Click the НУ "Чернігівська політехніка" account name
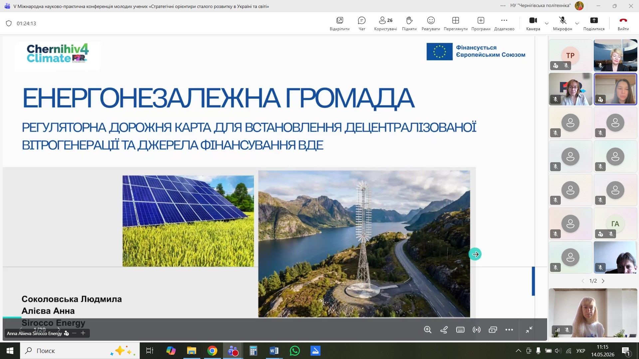639x359 pixels. coord(540,6)
